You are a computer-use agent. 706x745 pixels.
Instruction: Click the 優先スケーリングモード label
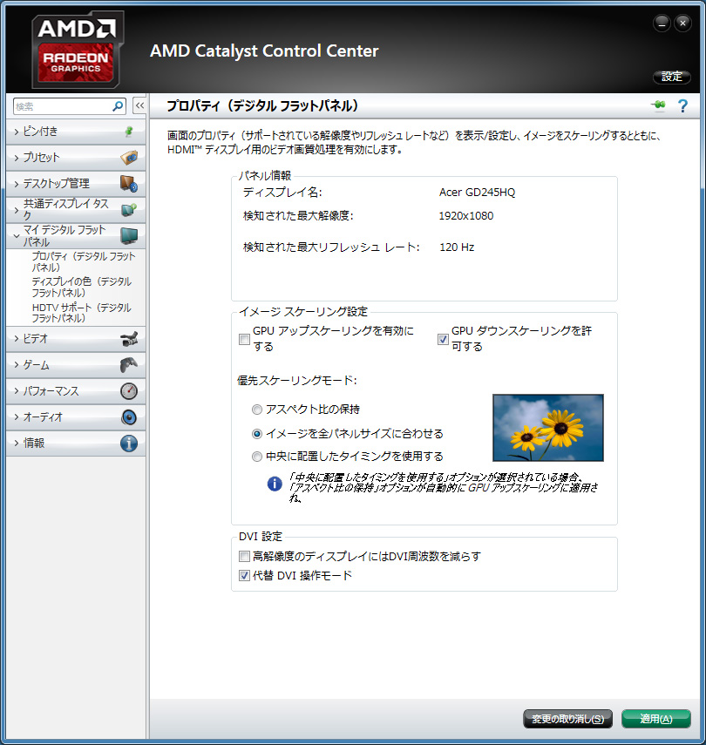tap(296, 381)
